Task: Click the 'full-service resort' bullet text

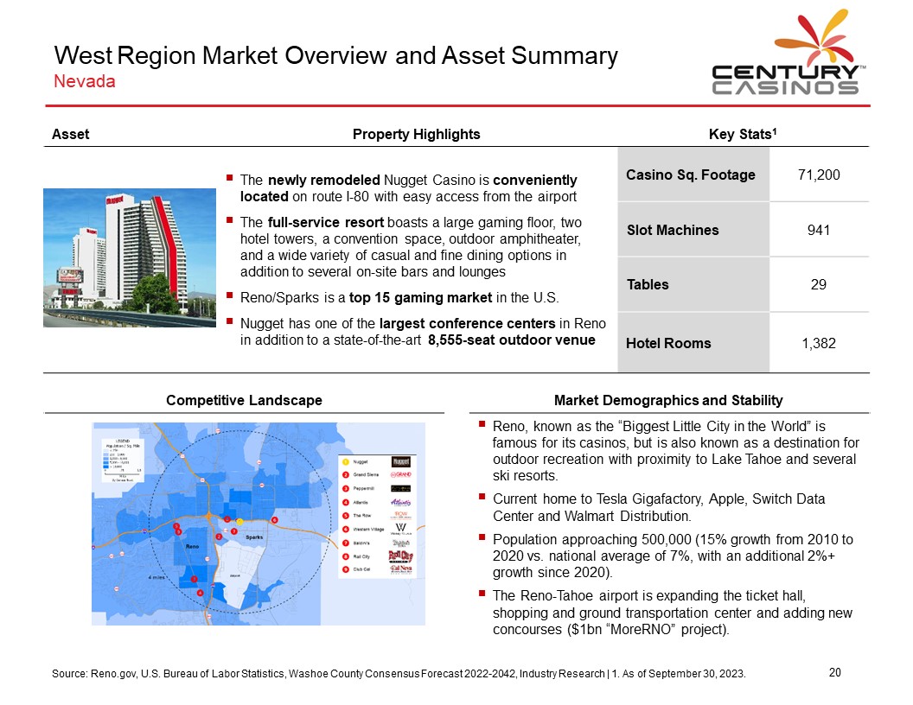Action: [x=411, y=246]
